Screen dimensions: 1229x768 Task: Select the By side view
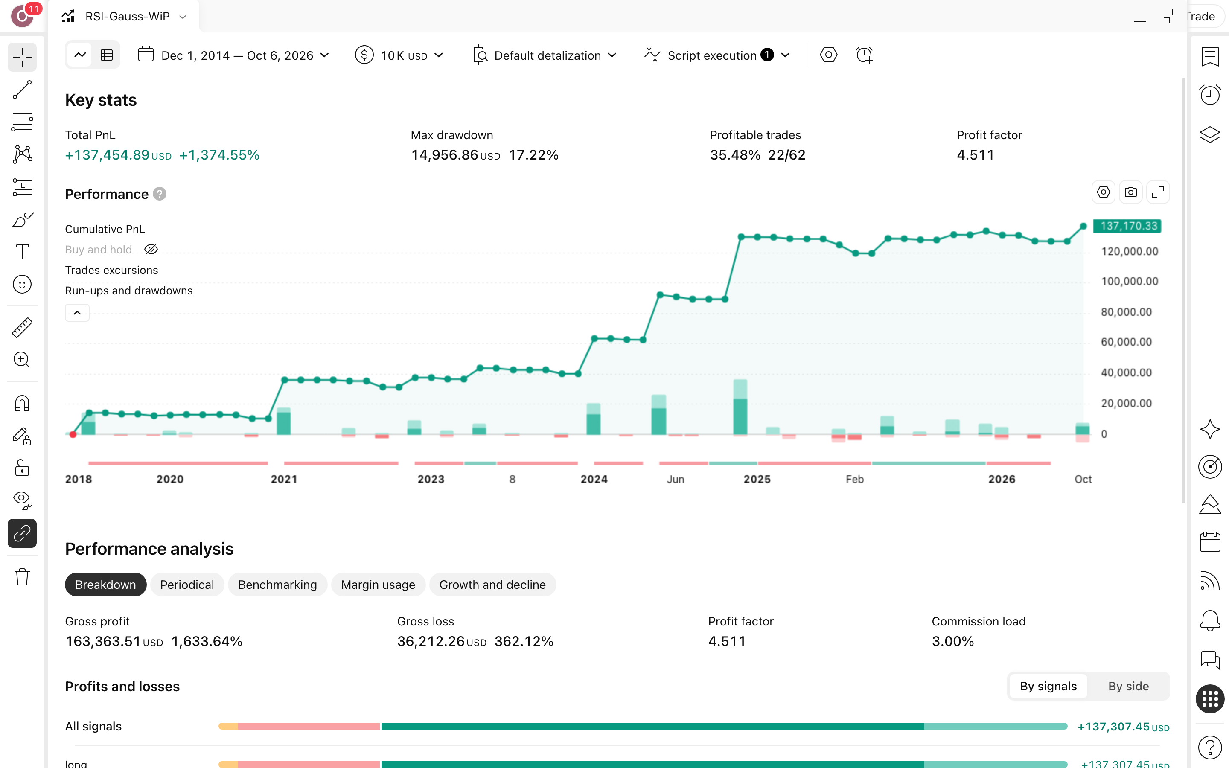(1128, 686)
